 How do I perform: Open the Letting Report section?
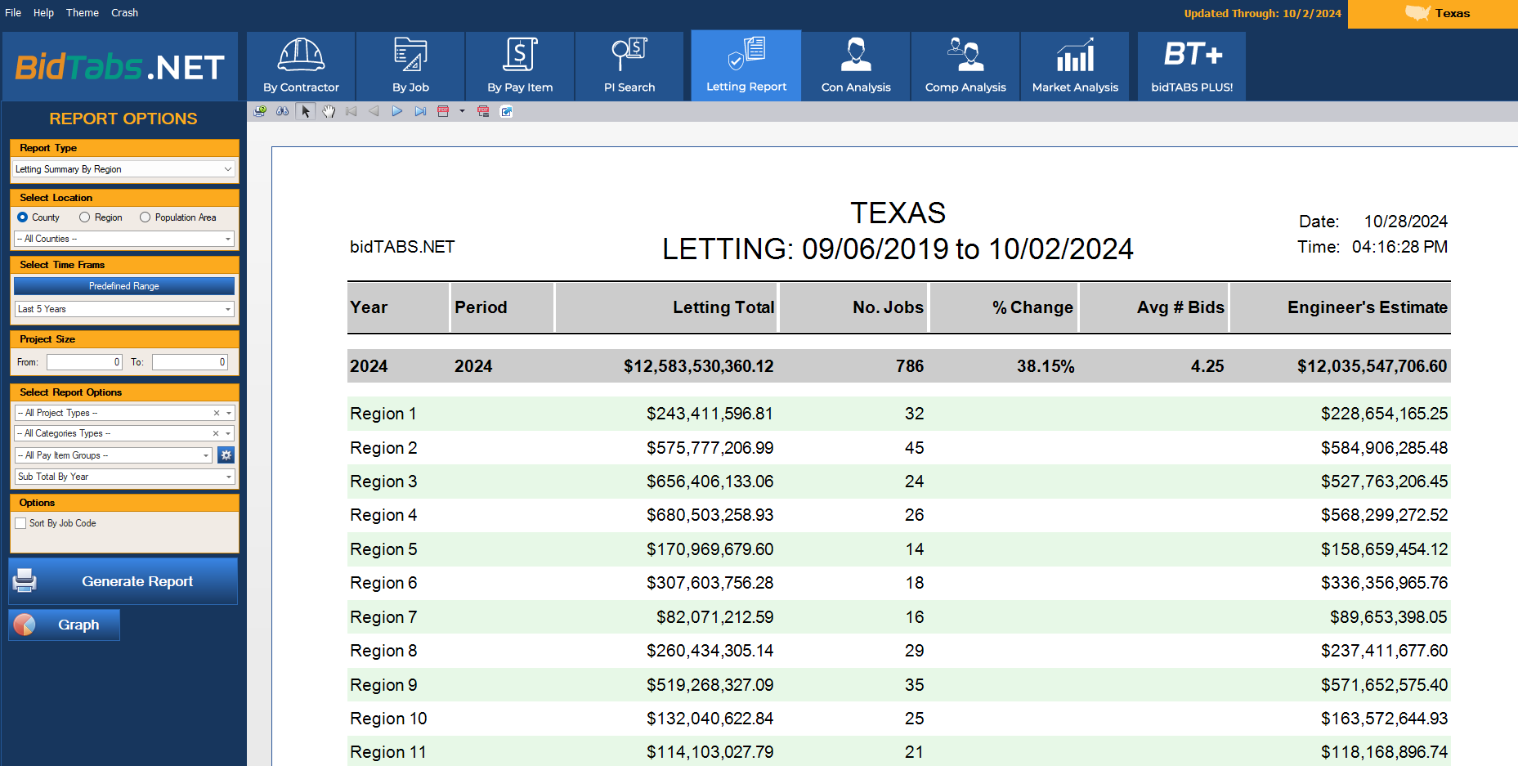746,65
